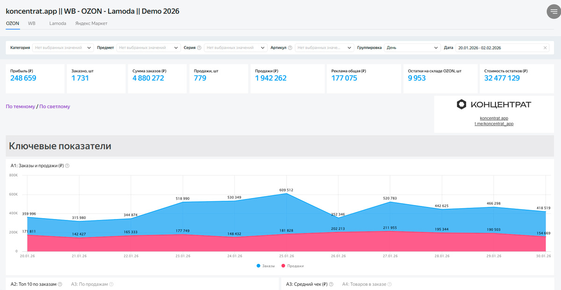Viewport: 561px width, 290px height.
Task: Toggle Продажи series in chart legend
Action: 292,266
